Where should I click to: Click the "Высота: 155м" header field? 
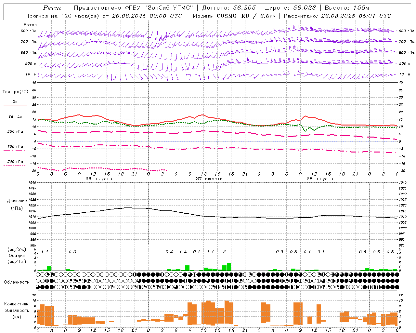pos(347,8)
